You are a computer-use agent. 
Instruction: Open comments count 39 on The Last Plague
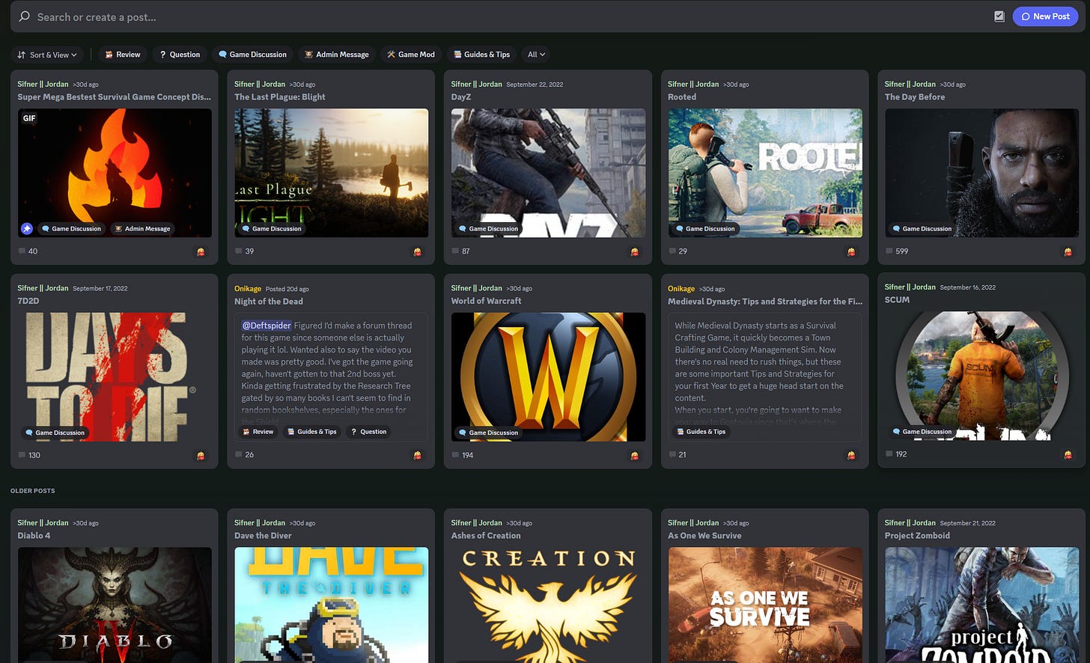(x=245, y=251)
